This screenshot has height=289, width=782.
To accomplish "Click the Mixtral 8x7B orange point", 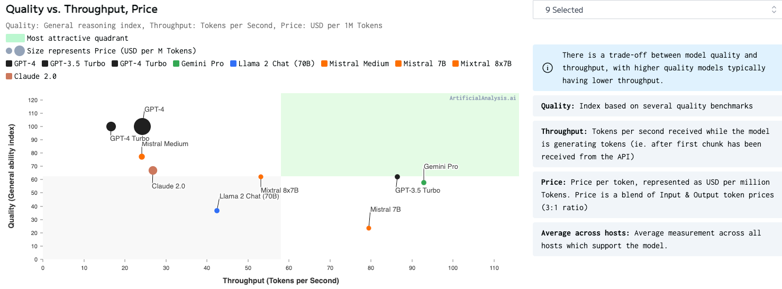I will coord(261,177).
